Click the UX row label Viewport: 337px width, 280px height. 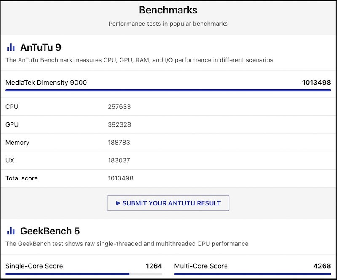pos(10,160)
